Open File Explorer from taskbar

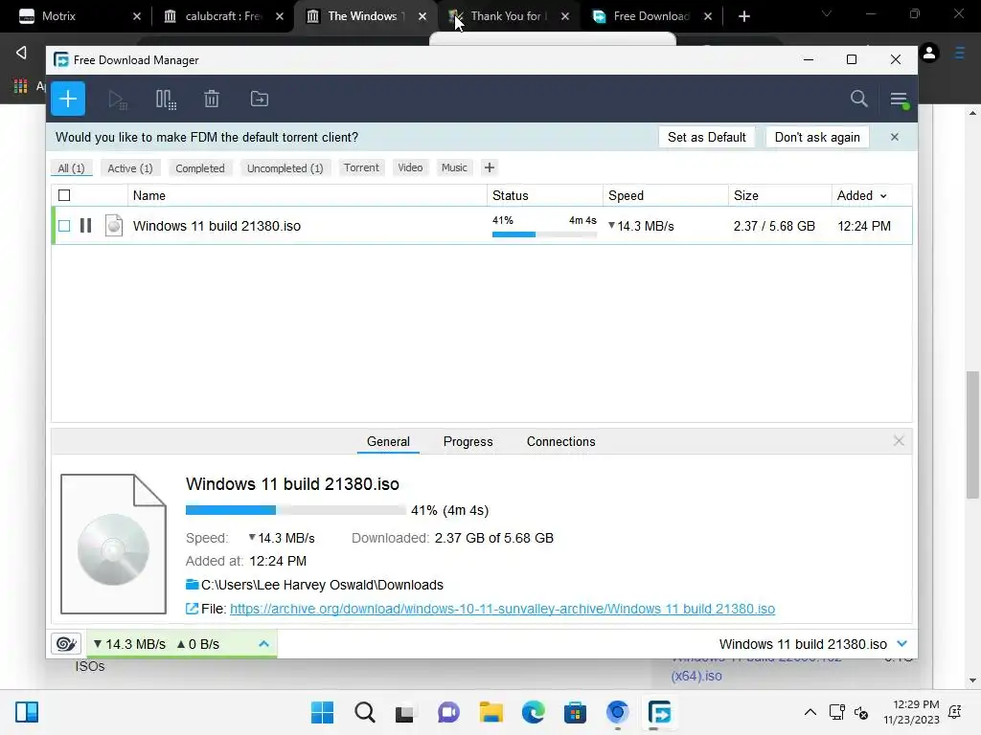(491, 712)
